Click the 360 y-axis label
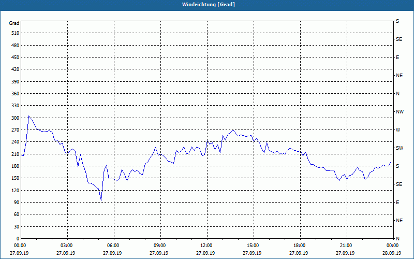The image size is (414, 259). (x=16, y=94)
